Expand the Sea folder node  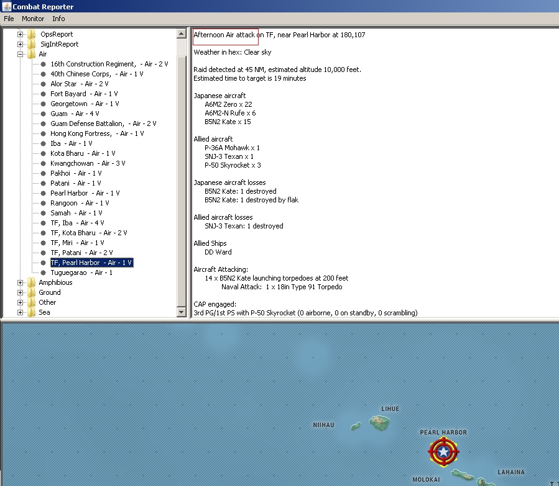pos(21,313)
